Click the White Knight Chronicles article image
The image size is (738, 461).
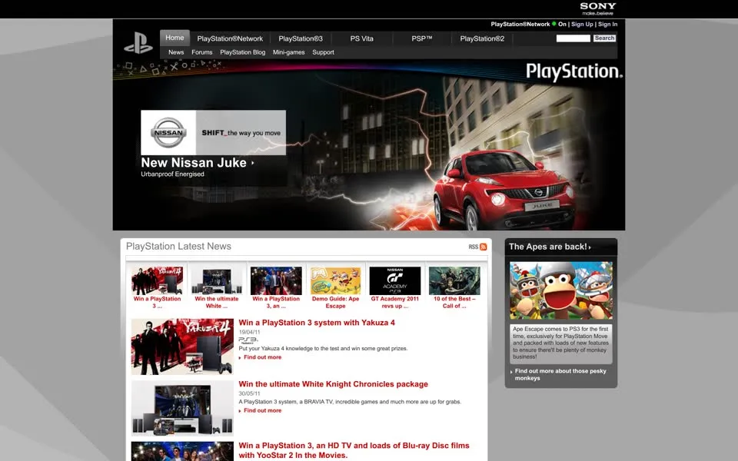(x=182, y=408)
